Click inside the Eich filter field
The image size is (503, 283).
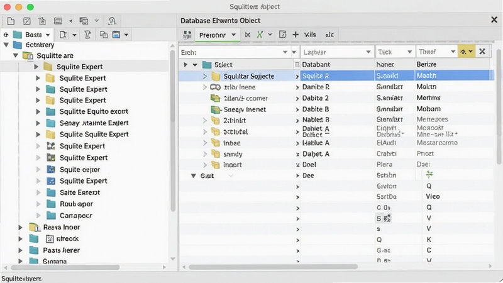[x=234, y=52]
